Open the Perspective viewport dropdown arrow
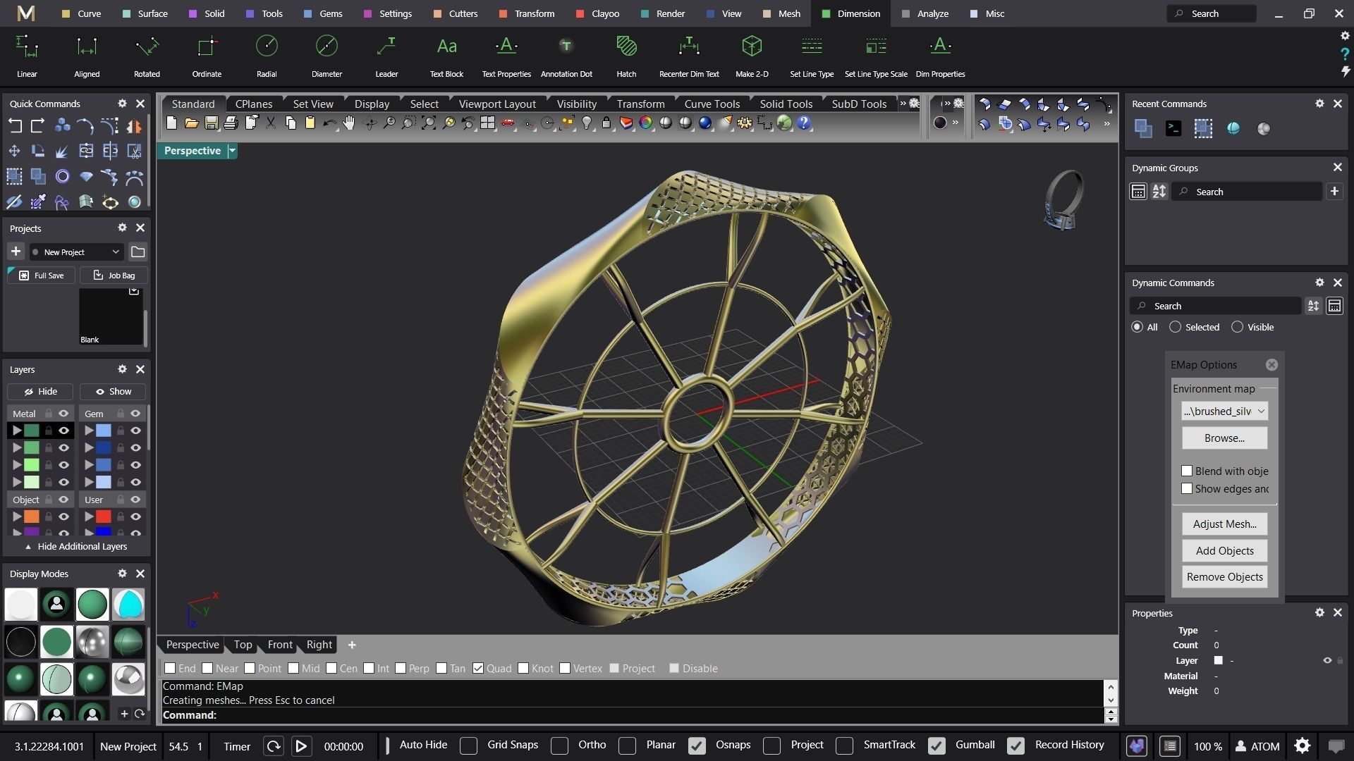 232,151
